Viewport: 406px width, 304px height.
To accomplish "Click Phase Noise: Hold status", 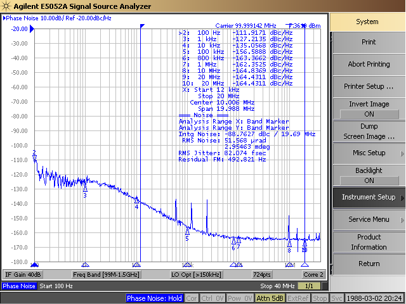I will point(154,298).
